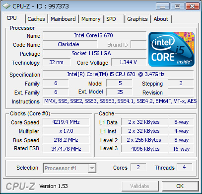Viewport: 202px width, 194px height.
Task: Click the Core Speed value field
Action: pyautogui.click(x=66, y=122)
